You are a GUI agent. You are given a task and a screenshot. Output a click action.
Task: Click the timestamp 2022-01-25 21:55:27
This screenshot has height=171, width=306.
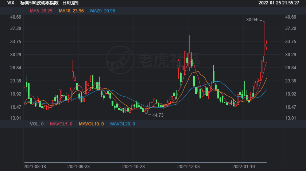coord(279,3)
